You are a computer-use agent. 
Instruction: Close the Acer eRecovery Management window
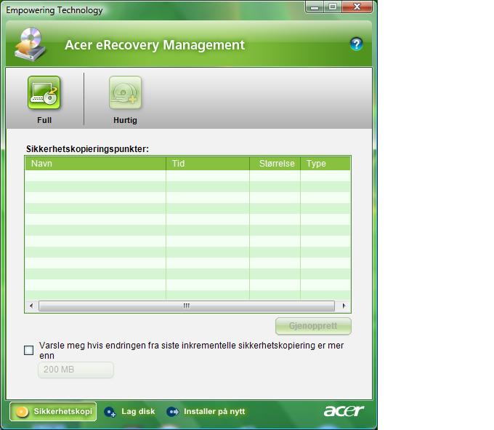point(357,7)
